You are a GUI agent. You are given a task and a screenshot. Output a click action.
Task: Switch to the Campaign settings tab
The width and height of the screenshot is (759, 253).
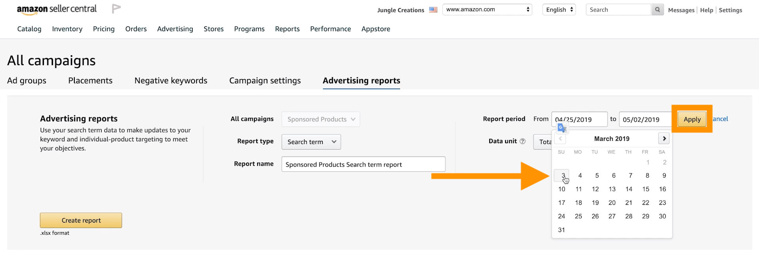click(x=265, y=81)
